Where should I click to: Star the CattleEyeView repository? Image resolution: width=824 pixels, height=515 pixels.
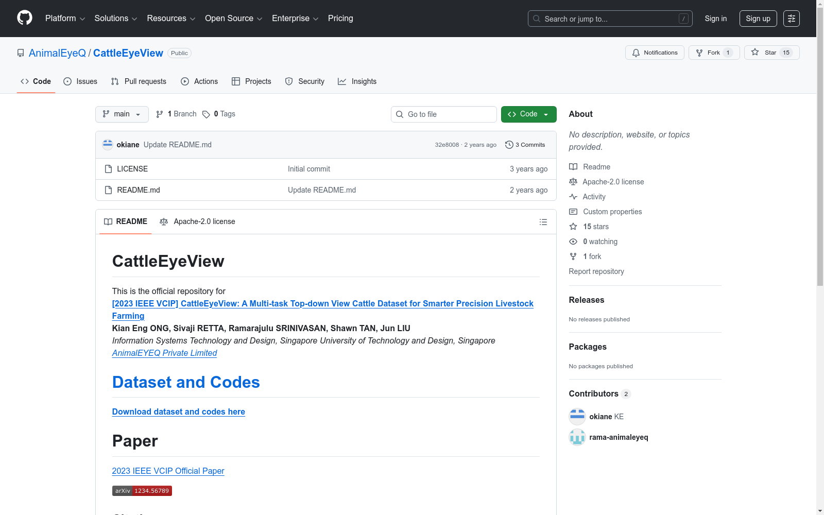click(771, 53)
